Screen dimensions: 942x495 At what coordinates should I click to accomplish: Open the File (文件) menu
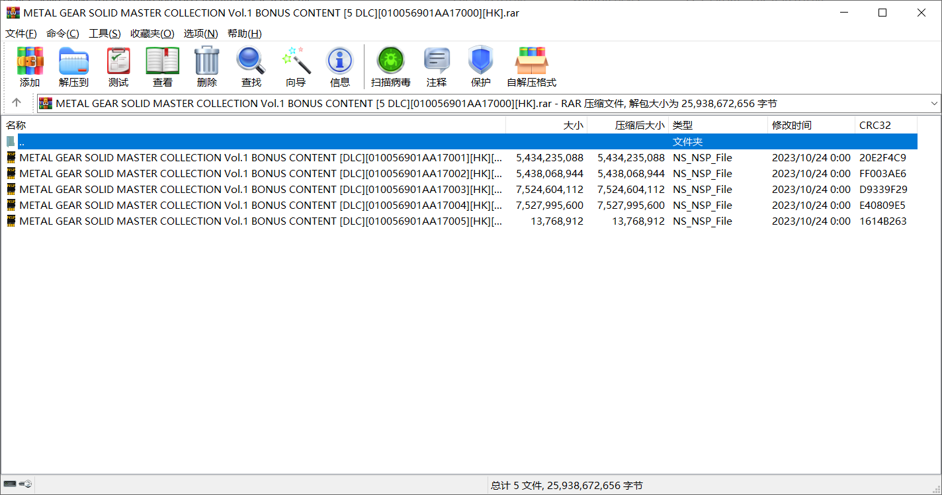[x=21, y=34]
